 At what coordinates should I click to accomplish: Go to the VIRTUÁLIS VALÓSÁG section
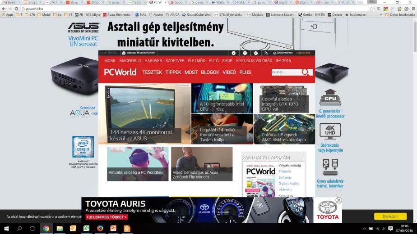tap(254, 61)
